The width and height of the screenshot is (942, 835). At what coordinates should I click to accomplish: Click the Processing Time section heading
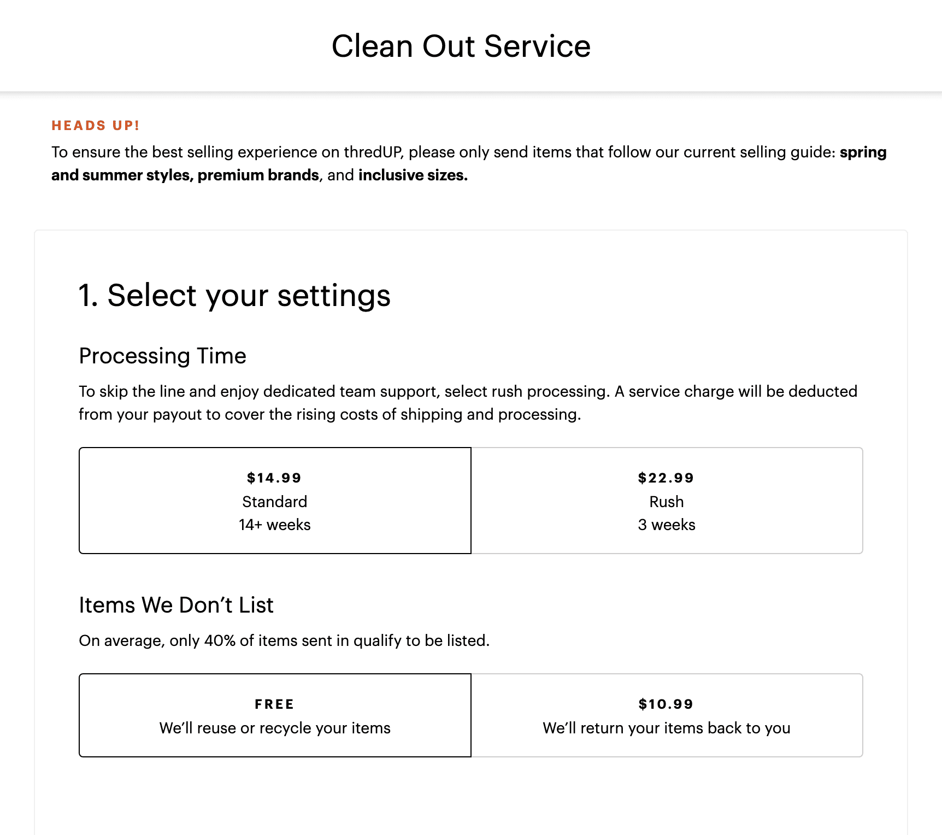pos(163,356)
